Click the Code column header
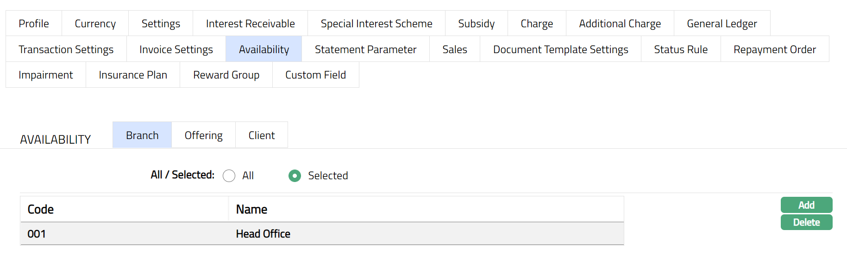Image resolution: width=847 pixels, height=255 pixels. pyautogui.click(x=41, y=210)
